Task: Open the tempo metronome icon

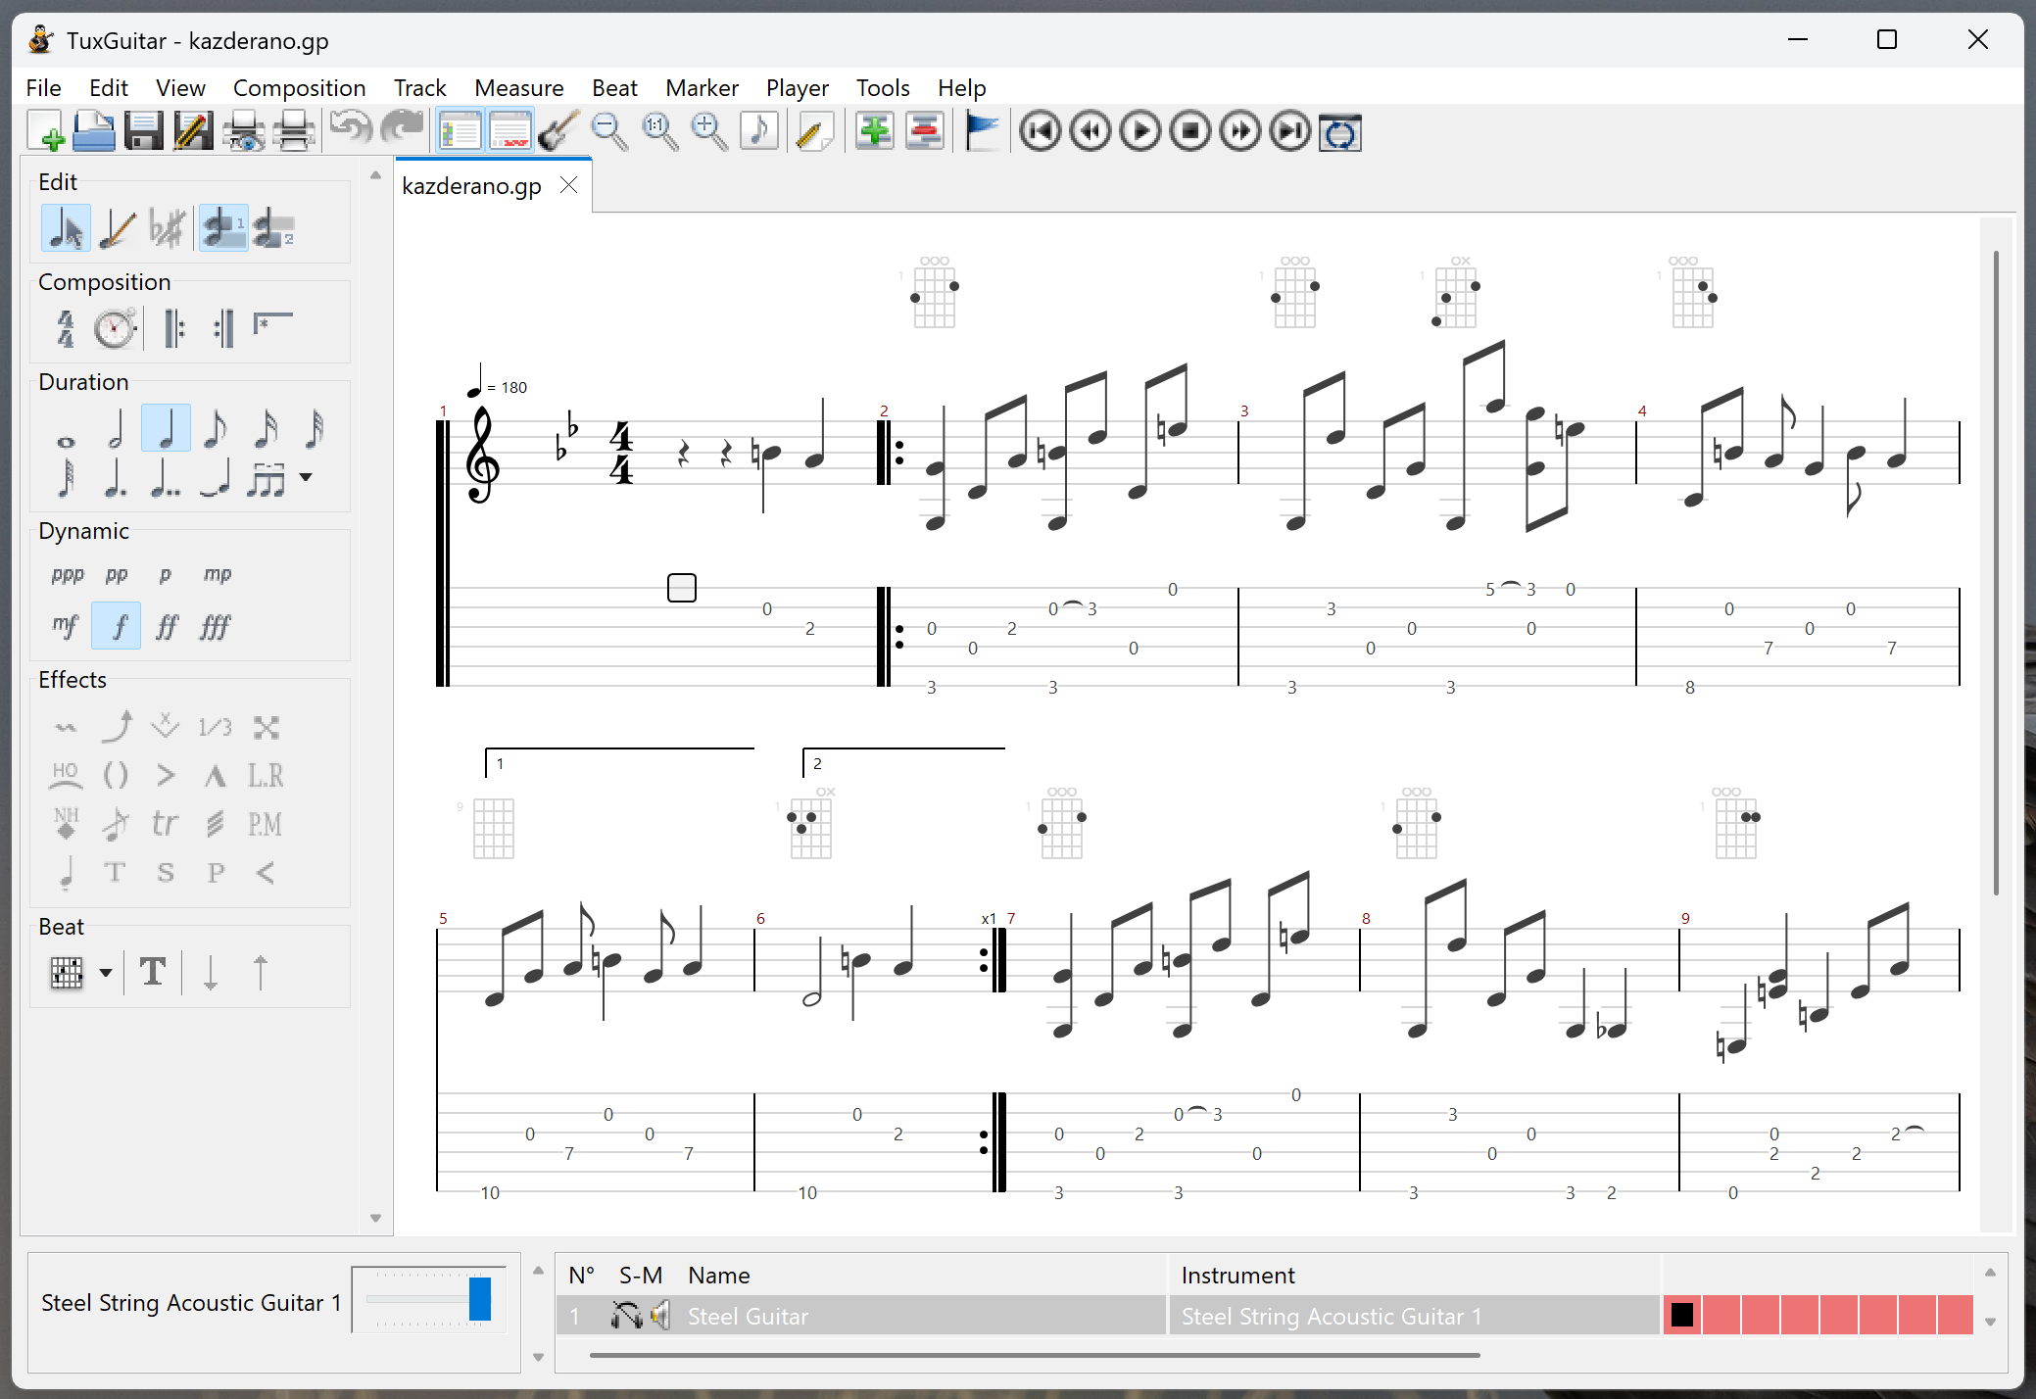Action: [x=115, y=329]
